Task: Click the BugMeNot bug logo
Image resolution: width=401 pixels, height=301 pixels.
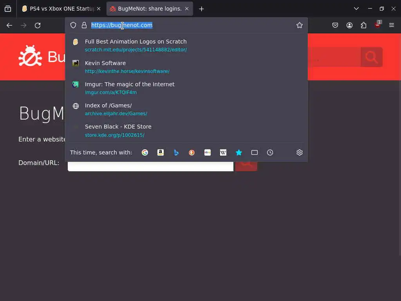Action: (30, 56)
